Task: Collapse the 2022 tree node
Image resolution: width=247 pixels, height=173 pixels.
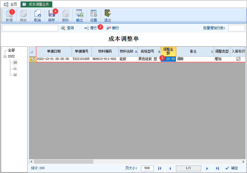Action: (5, 57)
